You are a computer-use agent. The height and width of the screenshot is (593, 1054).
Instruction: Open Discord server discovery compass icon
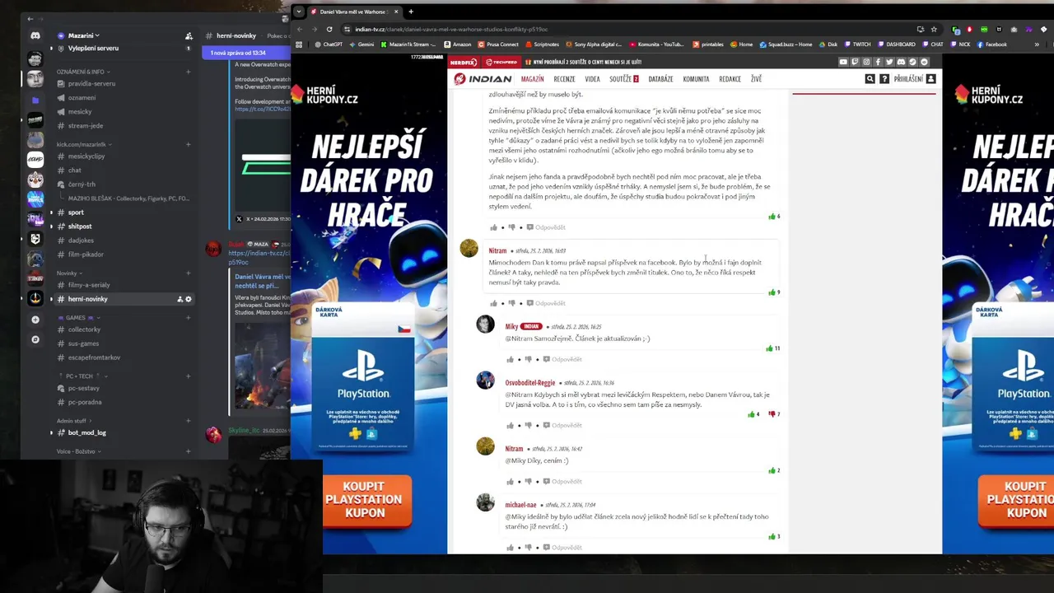point(35,339)
